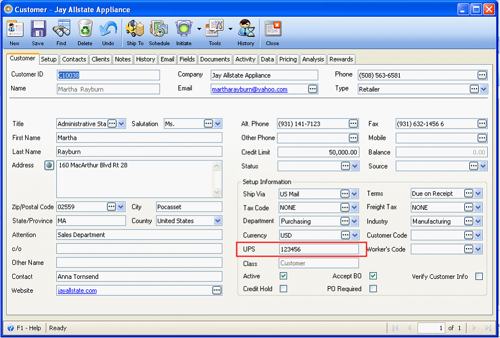Uncheck the Active checkbox
The height and width of the screenshot is (338, 500).
[283, 276]
